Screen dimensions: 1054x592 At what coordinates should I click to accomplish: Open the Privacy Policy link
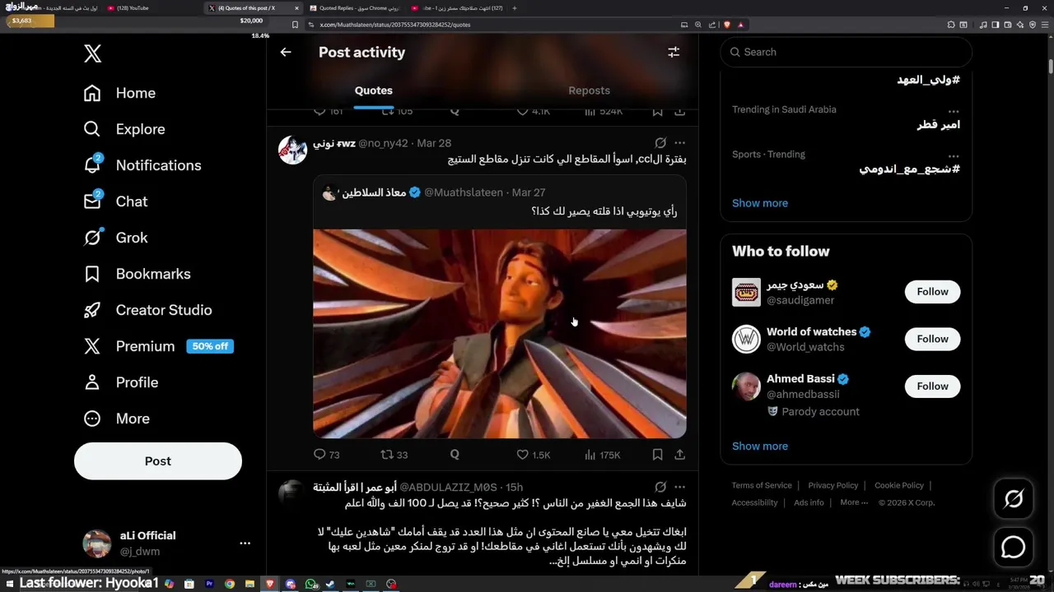point(833,485)
